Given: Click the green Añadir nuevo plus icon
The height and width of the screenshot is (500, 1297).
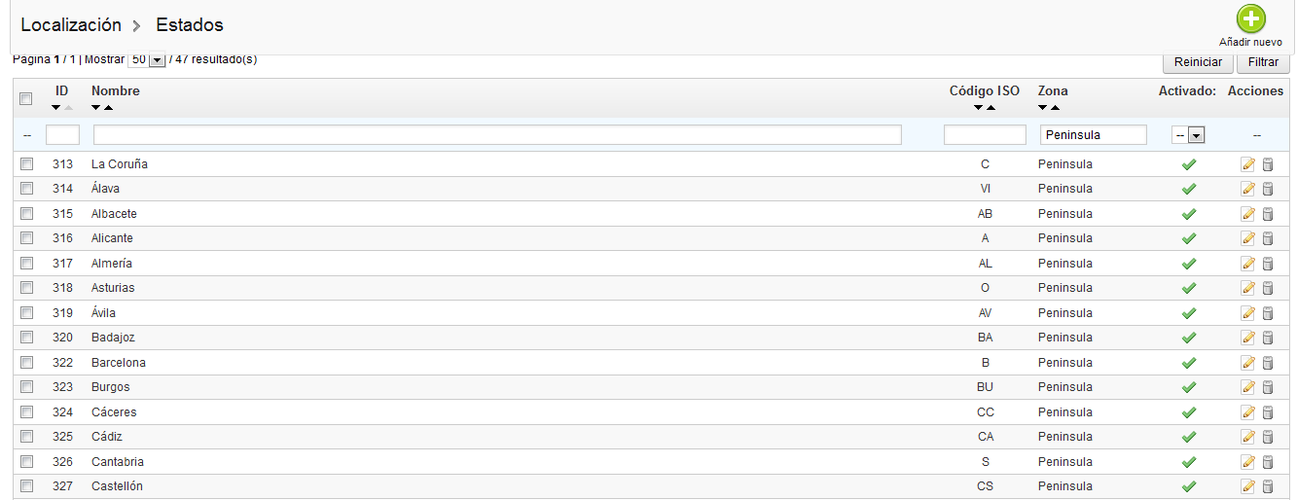Looking at the screenshot, I should [1250, 19].
